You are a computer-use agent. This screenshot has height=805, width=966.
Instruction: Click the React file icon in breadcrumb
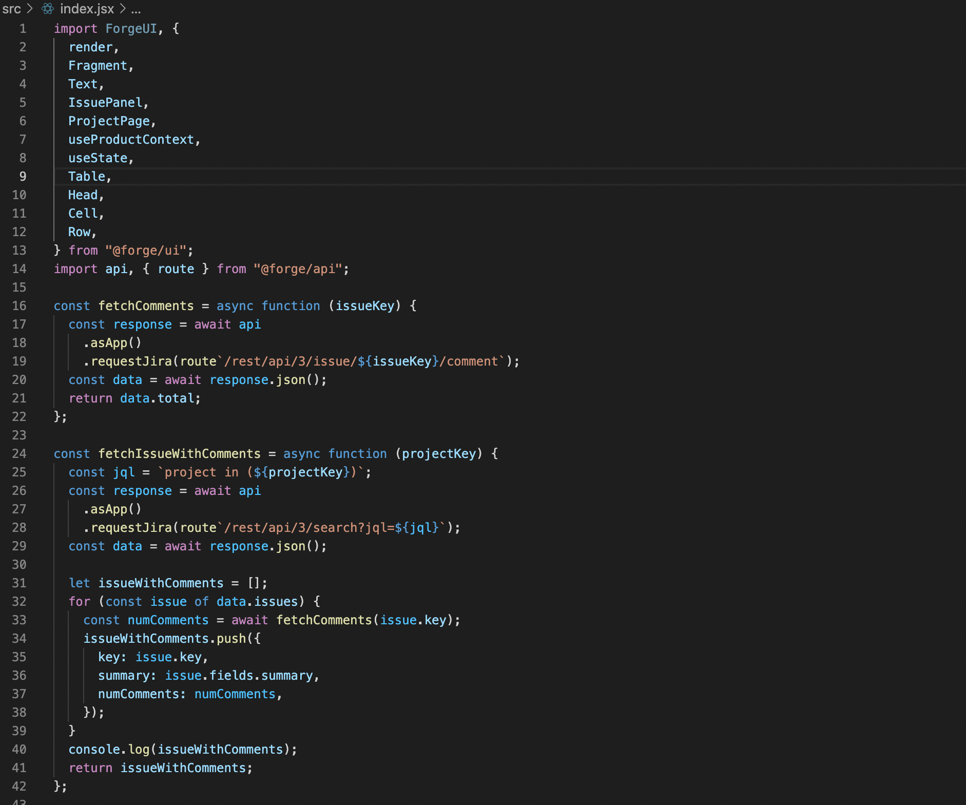[x=48, y=9]
